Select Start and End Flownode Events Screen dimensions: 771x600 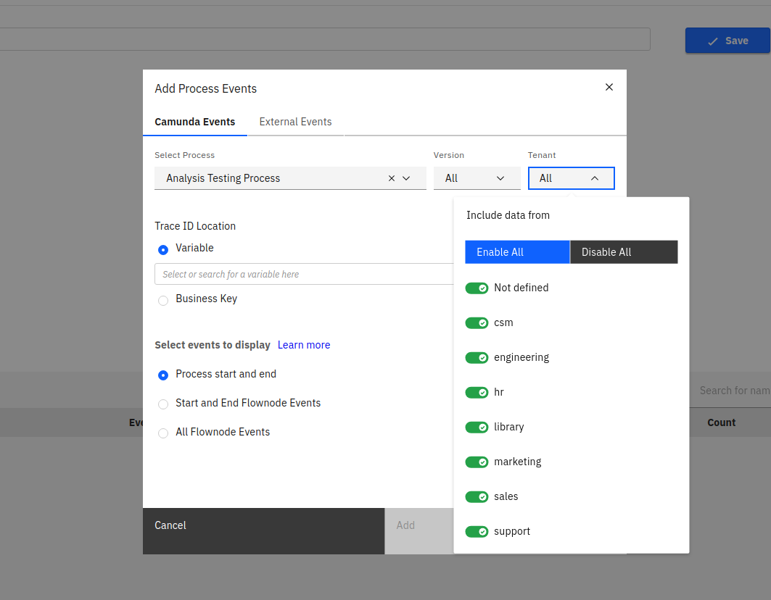pos(163,404)
